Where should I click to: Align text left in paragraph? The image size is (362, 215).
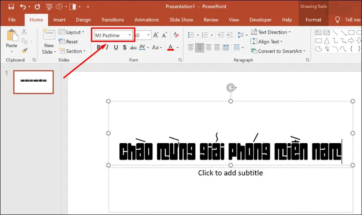190,47
